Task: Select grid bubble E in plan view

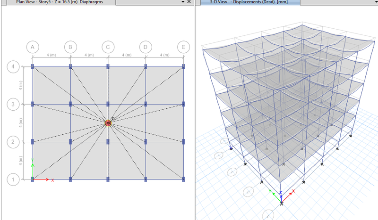Action: click(183, 47)
